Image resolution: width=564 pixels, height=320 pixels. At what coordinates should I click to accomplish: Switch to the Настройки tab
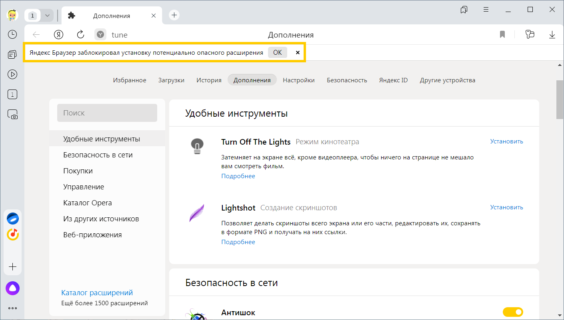tap(298, 80)
